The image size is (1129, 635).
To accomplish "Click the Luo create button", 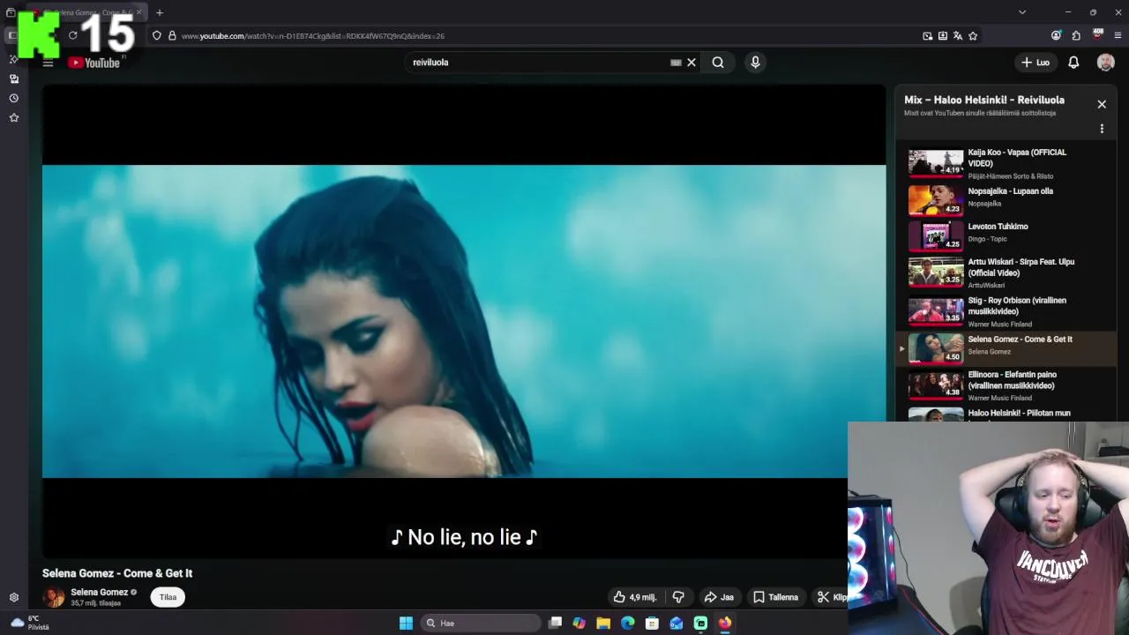I will coord(1036,63).
